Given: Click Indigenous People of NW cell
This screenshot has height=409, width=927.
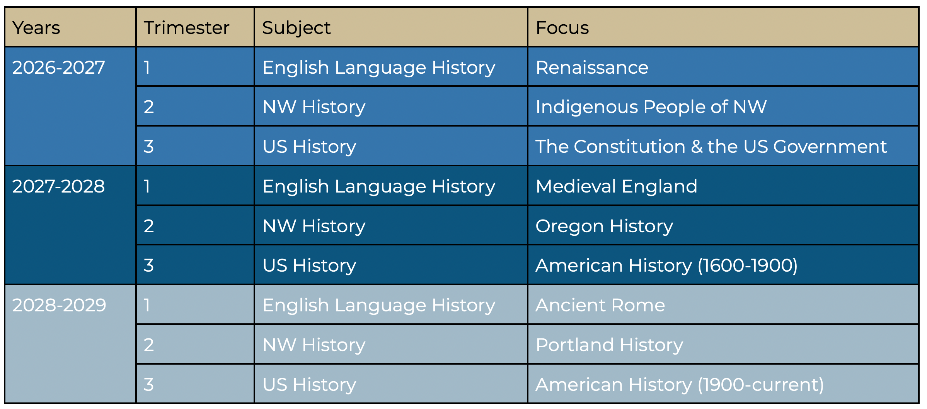Looking at the screenshot, I should pos(723,106).
